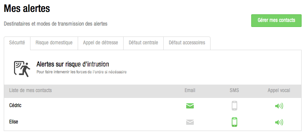Click the Alertes sur risque d'intrusion heading

point(73,64)
